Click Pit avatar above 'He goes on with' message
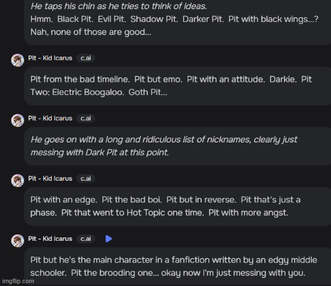Viewport: 331px width, 286px height. (18, 120)
